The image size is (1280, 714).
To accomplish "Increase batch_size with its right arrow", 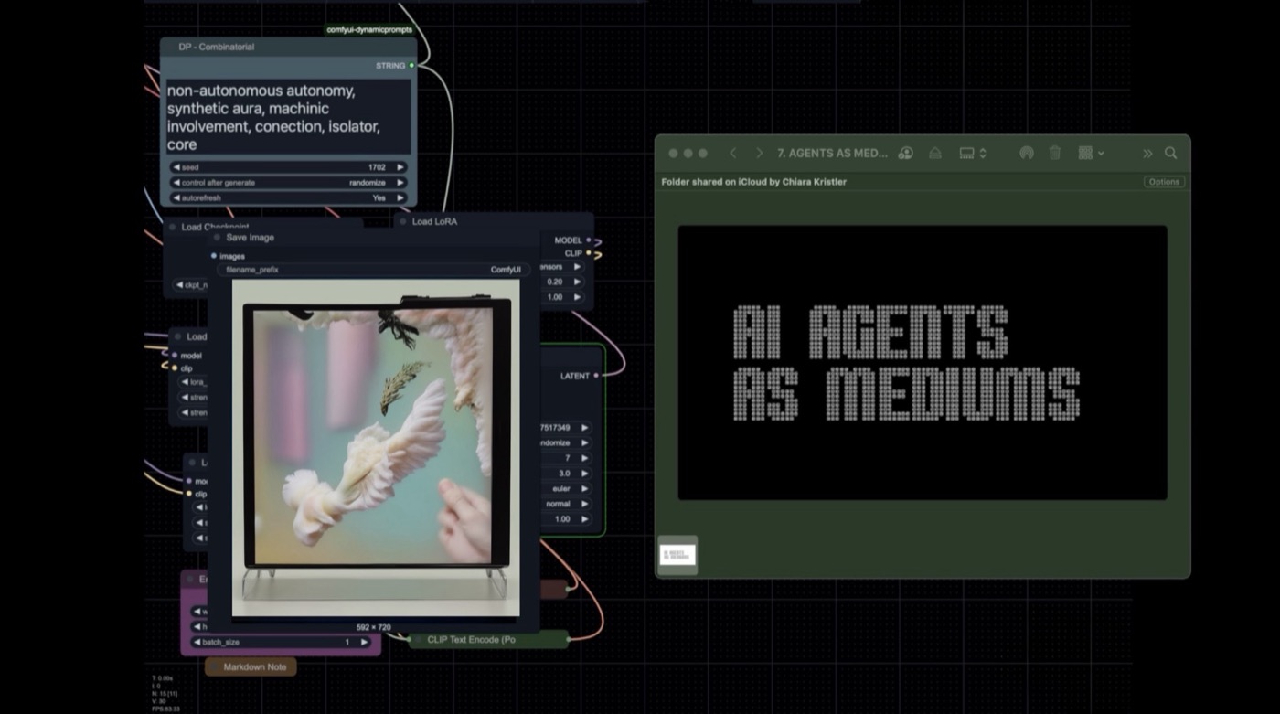I will 364,643.
